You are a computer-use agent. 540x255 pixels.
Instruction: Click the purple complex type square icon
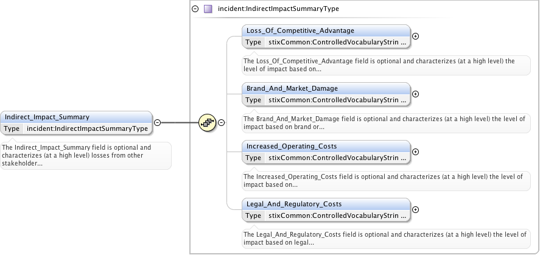pos(208,9)
